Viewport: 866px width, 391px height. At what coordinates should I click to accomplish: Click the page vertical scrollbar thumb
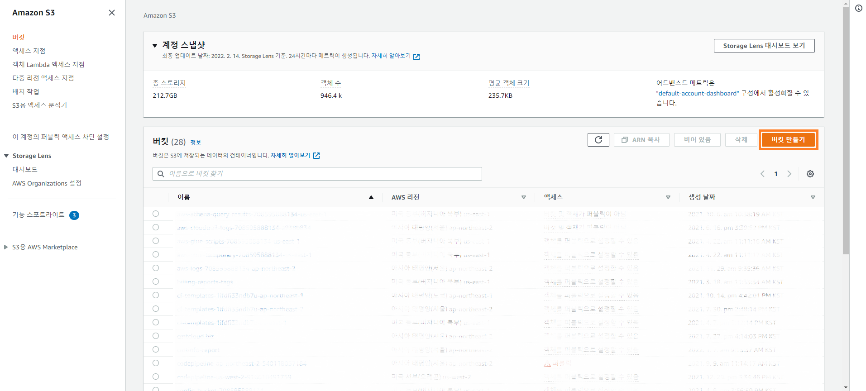pyautogui.click(x=846, y=130)
